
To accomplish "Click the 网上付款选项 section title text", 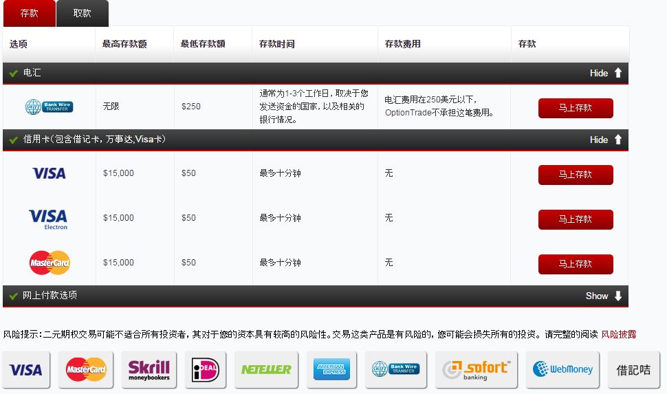I will tap(50, 295).
